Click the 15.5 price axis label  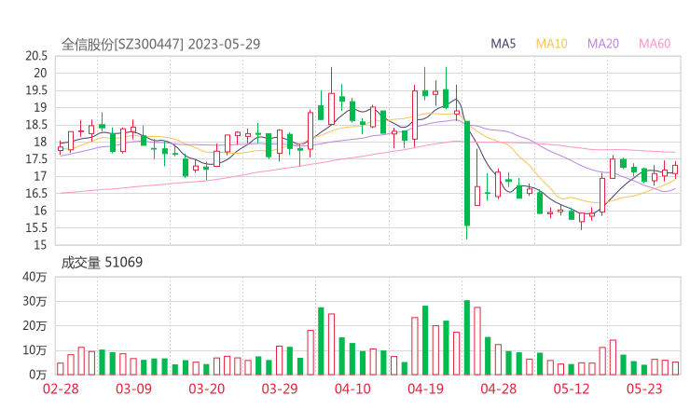point(36,228)
